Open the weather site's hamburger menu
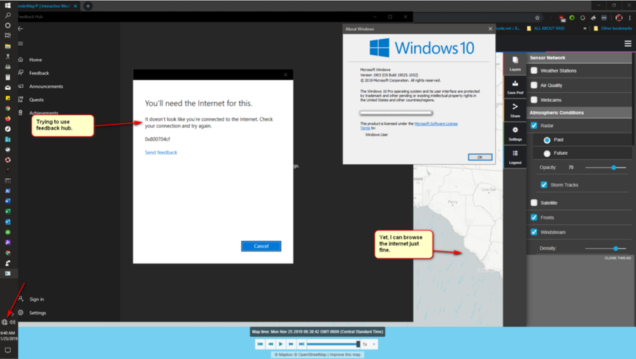 pyautogui.click(x=628, y=43)
